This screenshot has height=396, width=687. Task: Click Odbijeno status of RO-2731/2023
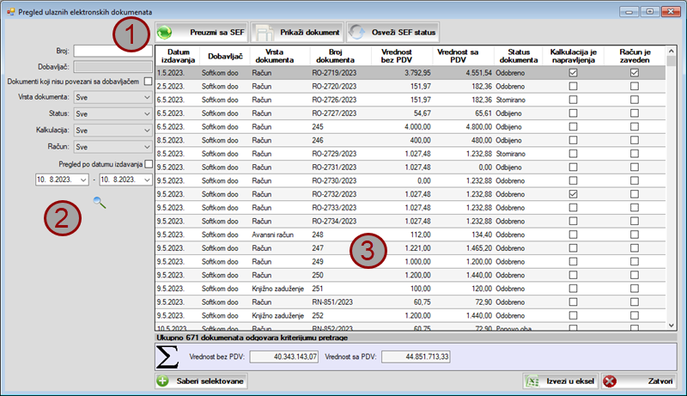(508, 168)
